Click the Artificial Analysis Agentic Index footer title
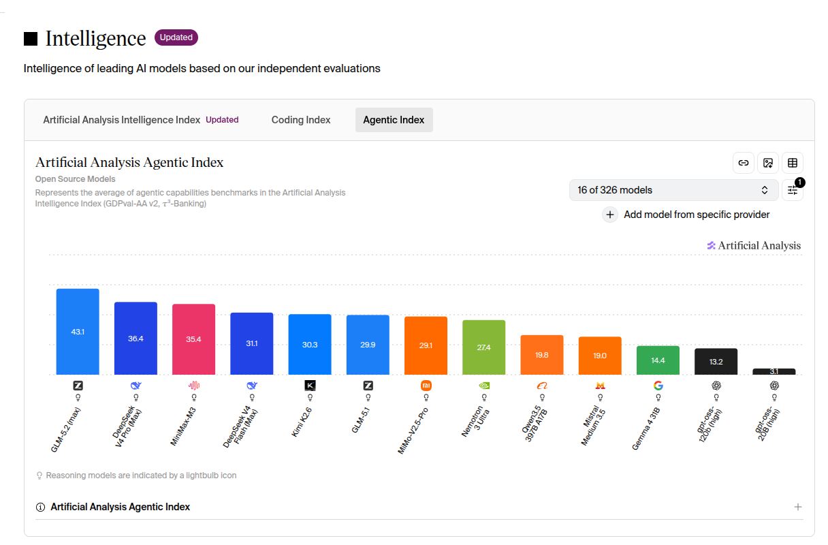828x545 pixels. tap(121, 507)
